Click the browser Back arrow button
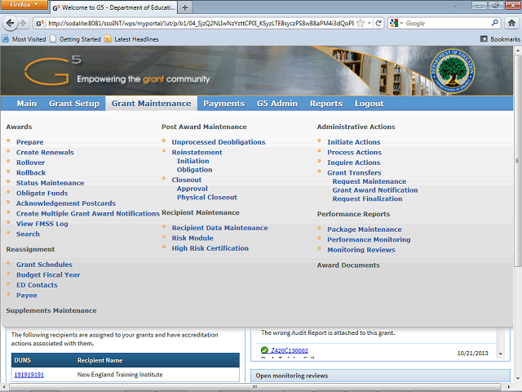 click(x=10, y=23)
